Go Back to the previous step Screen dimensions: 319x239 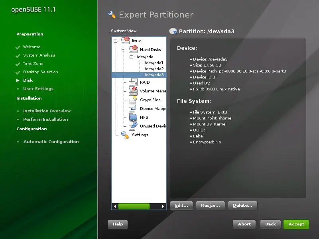coord(270,224)
